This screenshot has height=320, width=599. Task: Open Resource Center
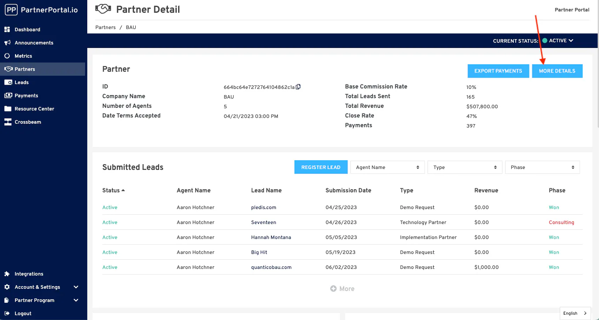tap(34, 109)
